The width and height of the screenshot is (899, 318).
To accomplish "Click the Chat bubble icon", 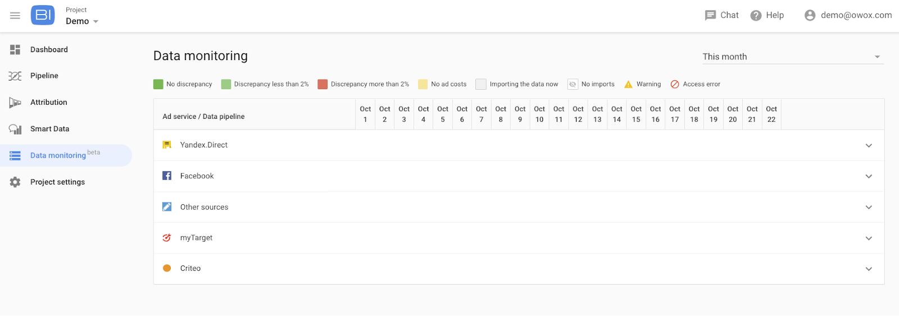I will [x=710, y=16].
